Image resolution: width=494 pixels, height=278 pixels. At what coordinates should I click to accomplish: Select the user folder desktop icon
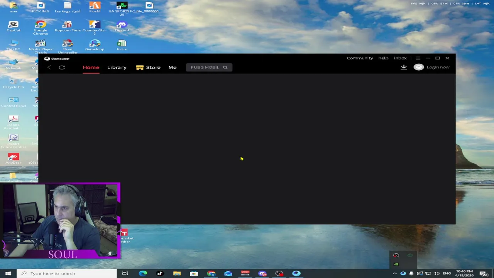tap(14, 7)
